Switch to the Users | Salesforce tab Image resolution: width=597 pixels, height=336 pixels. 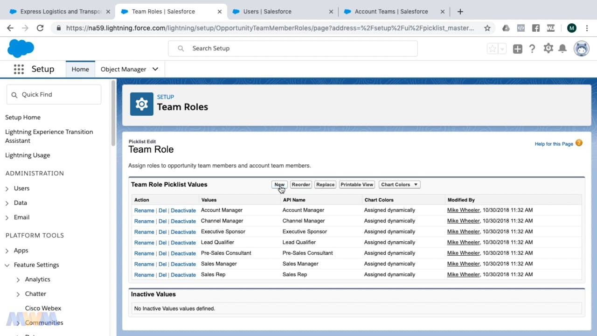[x=282, y=11]
